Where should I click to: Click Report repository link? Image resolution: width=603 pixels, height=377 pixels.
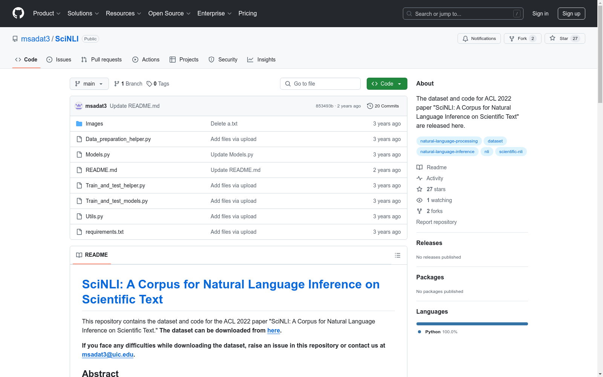tap(436, 222)
